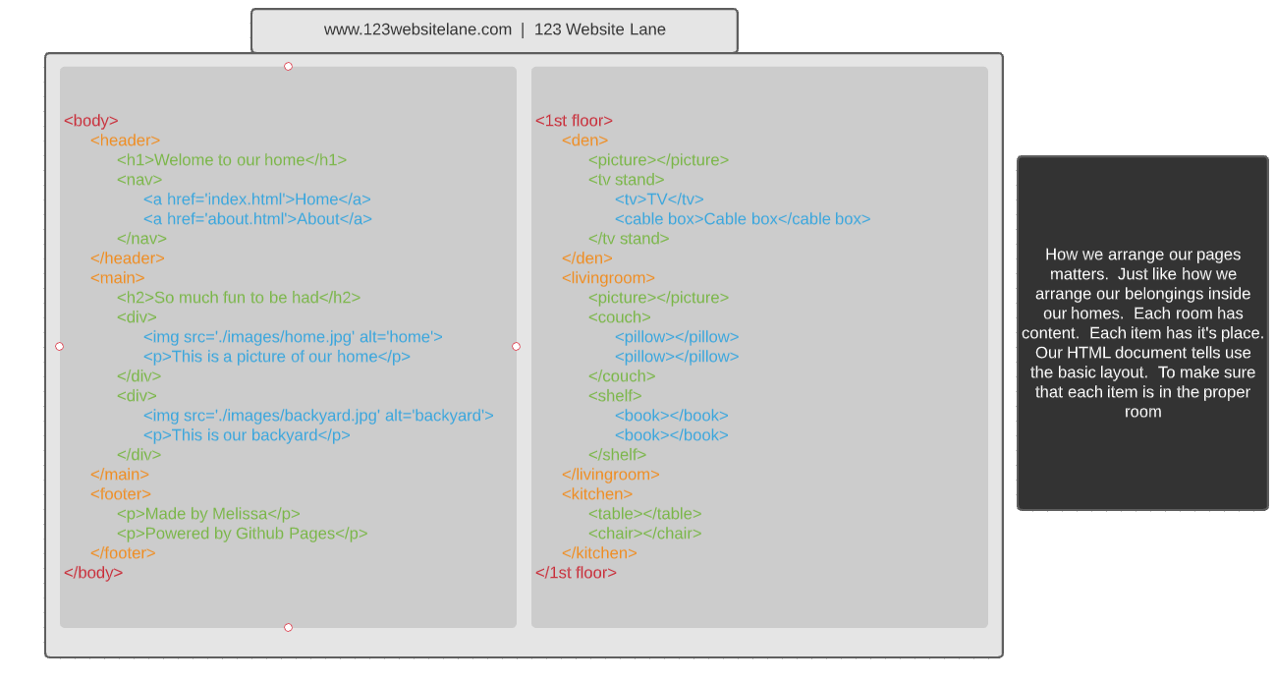The height and width of the screenshot is (683, 1275).
Task: Click the red handle below the left panel
Action: pos(288,626)
